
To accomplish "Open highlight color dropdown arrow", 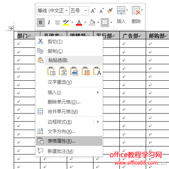I will point(72,23).
